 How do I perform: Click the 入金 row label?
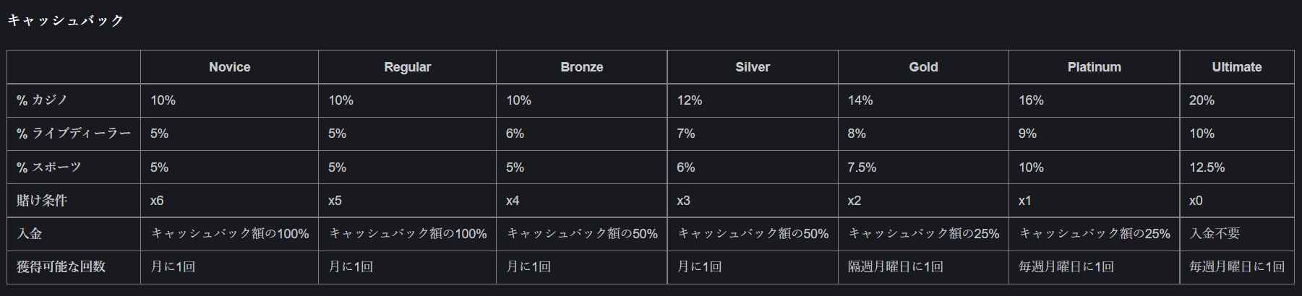(x=30, y=234)
